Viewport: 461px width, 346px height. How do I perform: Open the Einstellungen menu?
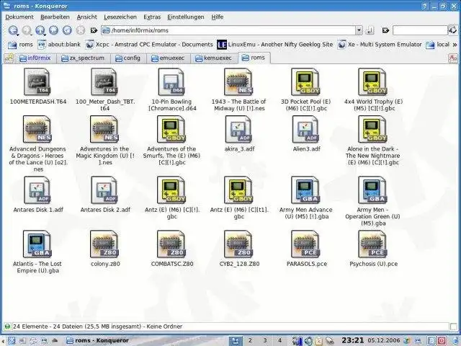(186, 17)
